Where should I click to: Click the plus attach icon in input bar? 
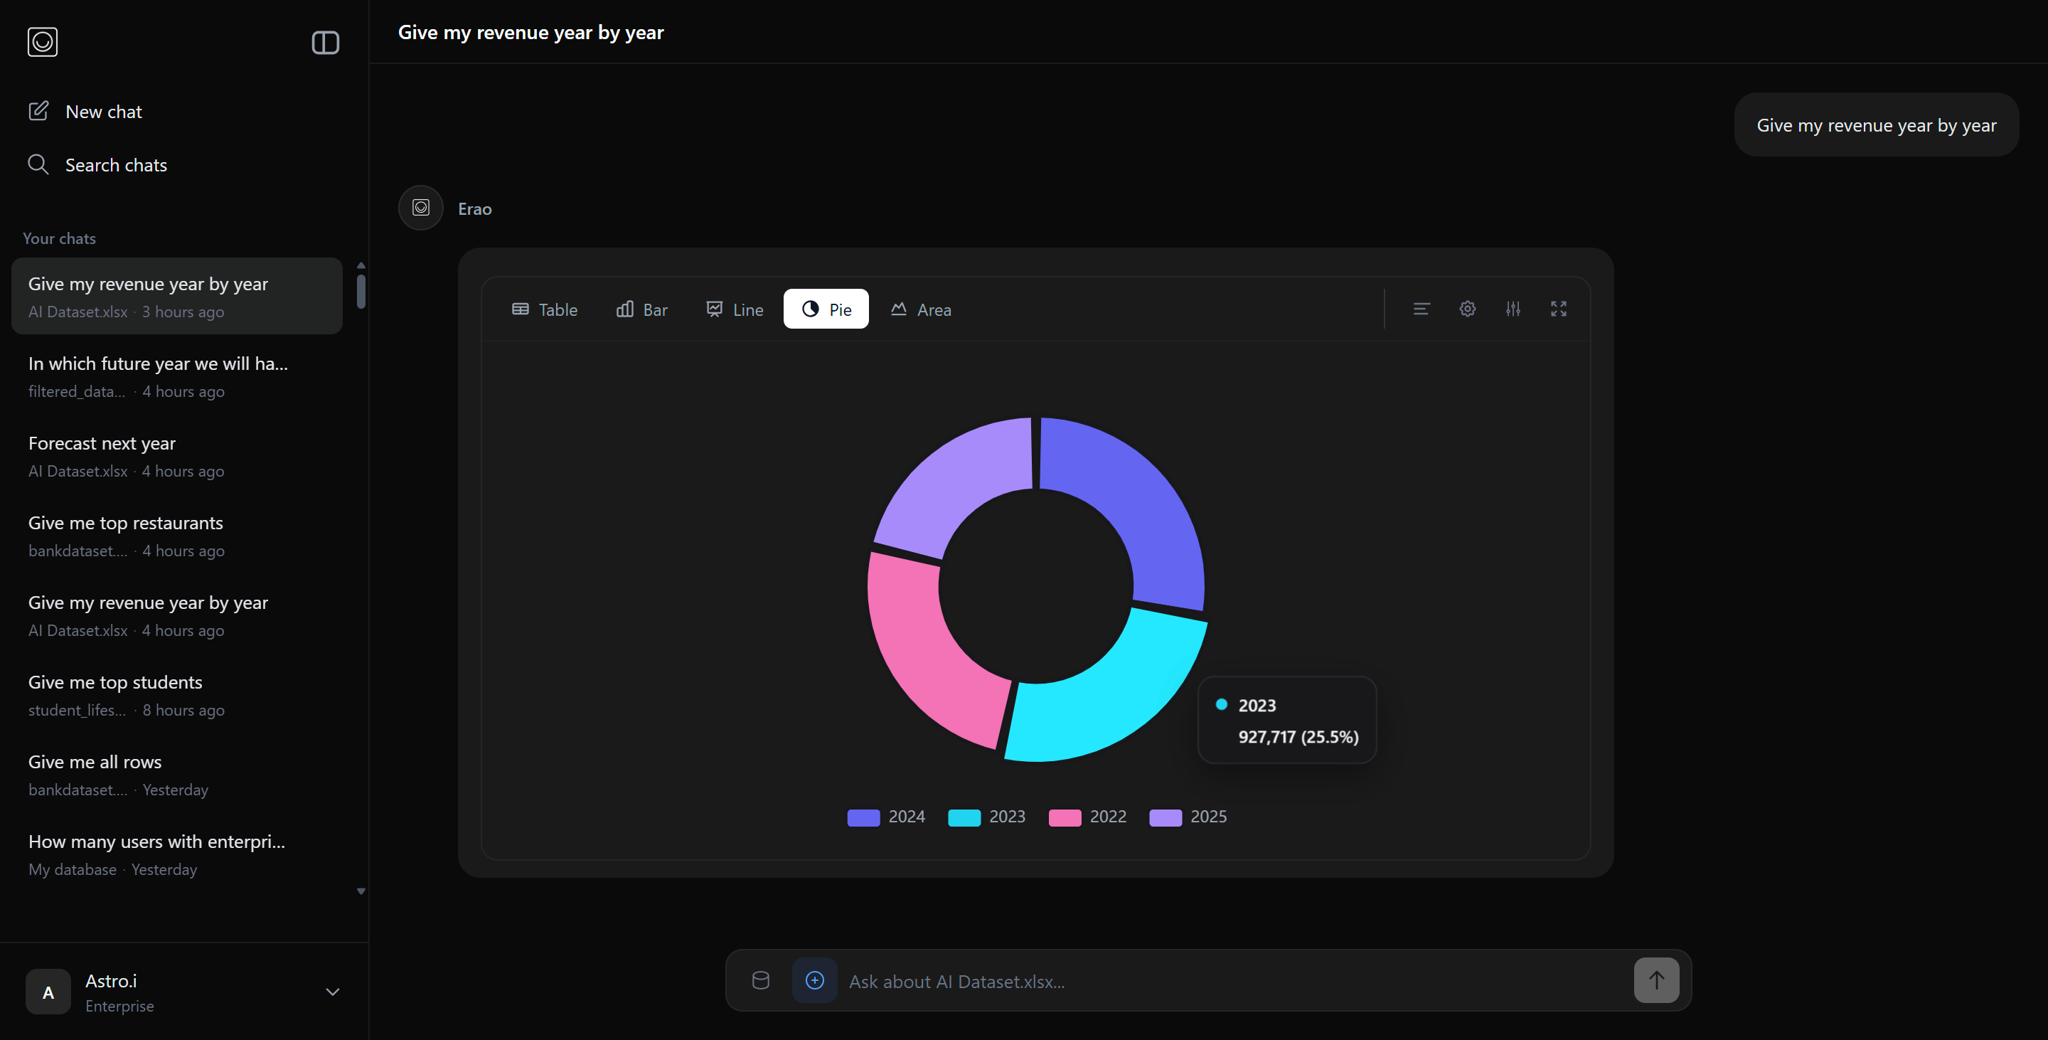[x=814, y=980]
